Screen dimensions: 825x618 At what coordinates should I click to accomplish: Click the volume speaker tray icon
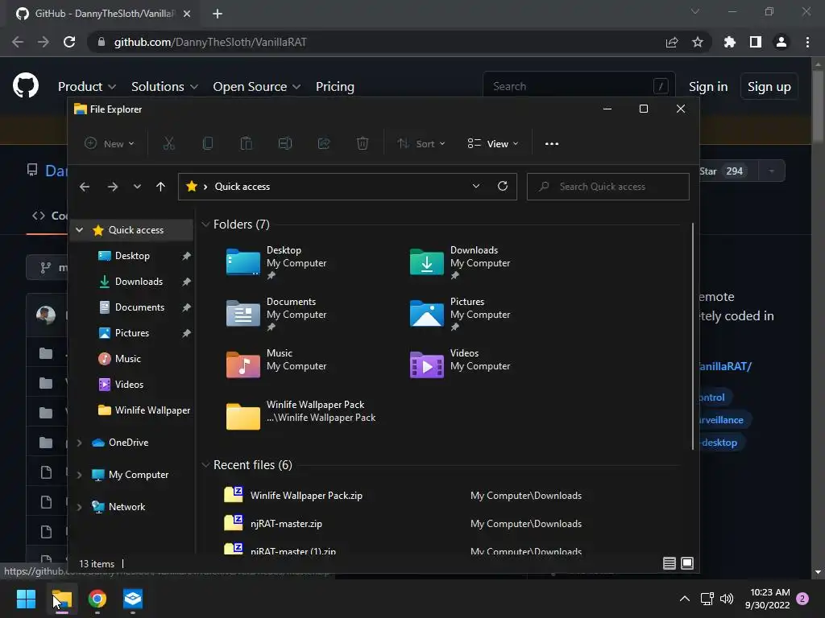tap(727, 599)
